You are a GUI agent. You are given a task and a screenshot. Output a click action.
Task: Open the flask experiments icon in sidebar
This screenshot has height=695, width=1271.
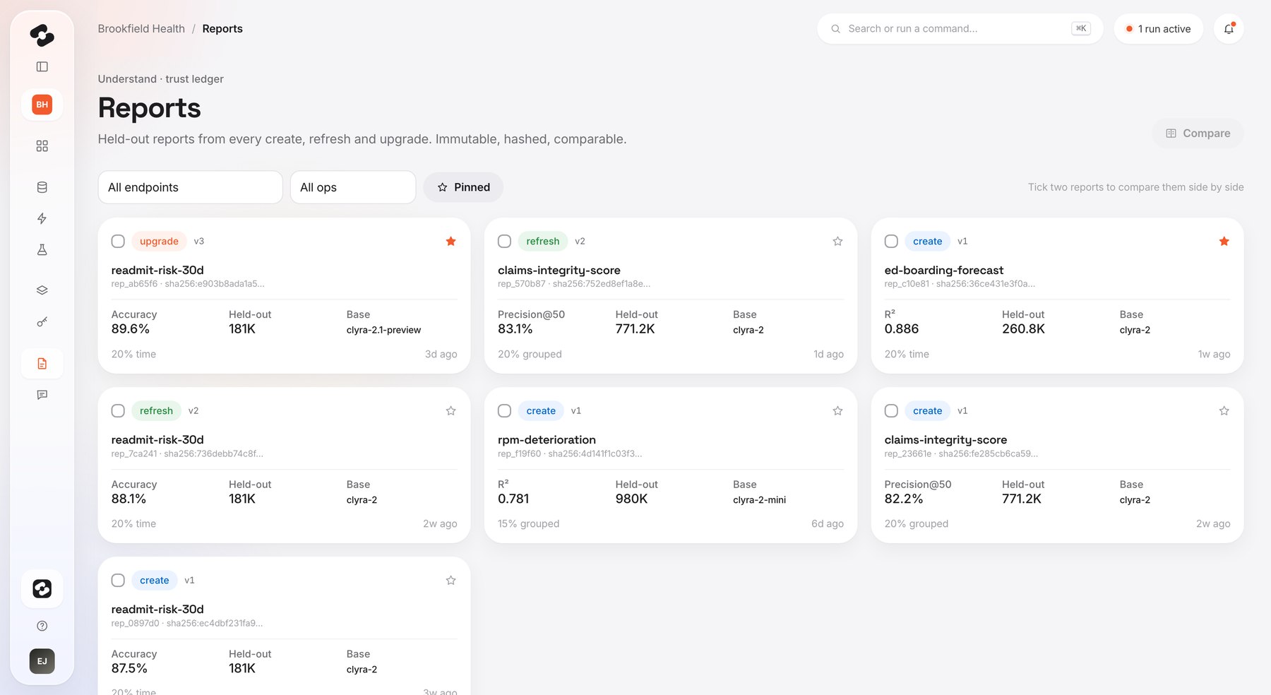click(x=42, y=249)
